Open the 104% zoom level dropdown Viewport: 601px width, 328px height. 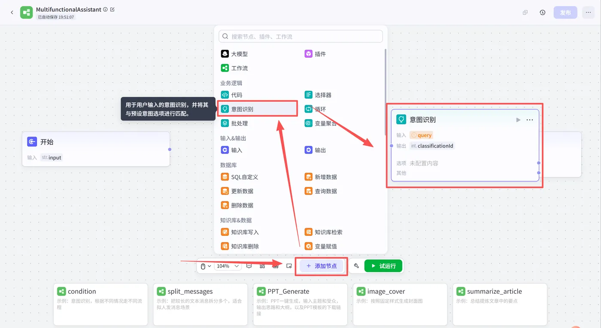[227, 266]
